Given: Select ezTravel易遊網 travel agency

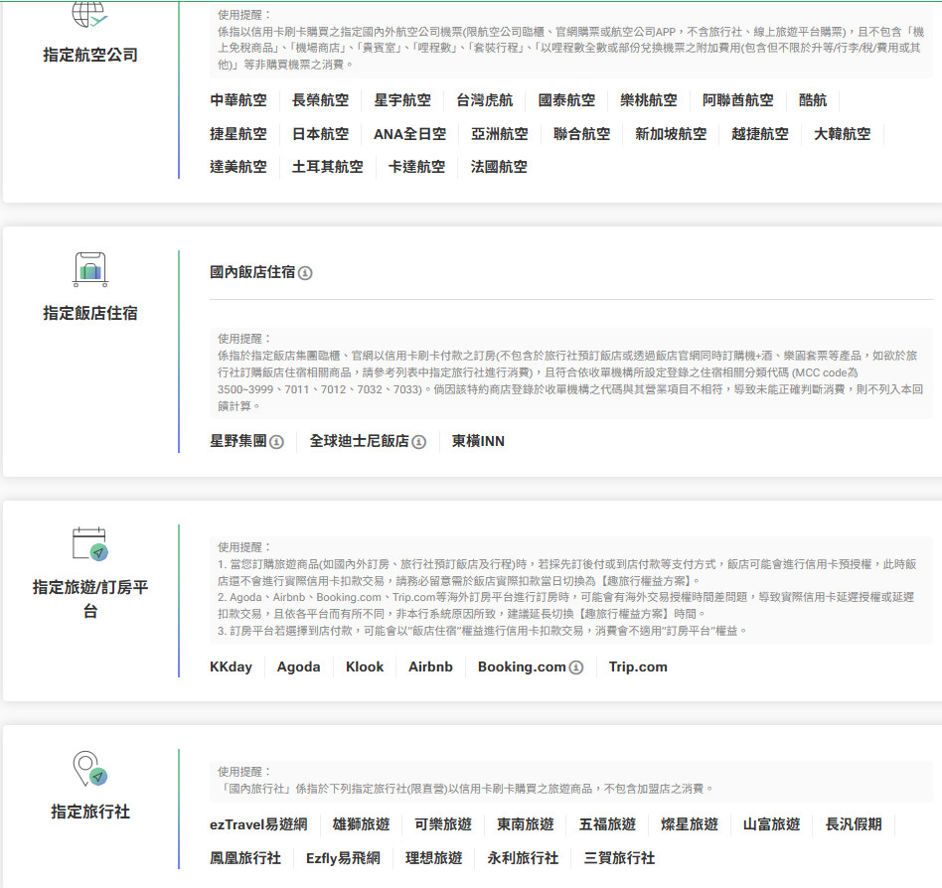Looking at the screenshot, I should point(258,824).
